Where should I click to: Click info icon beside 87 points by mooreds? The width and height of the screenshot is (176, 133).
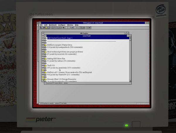pos(45,54)
